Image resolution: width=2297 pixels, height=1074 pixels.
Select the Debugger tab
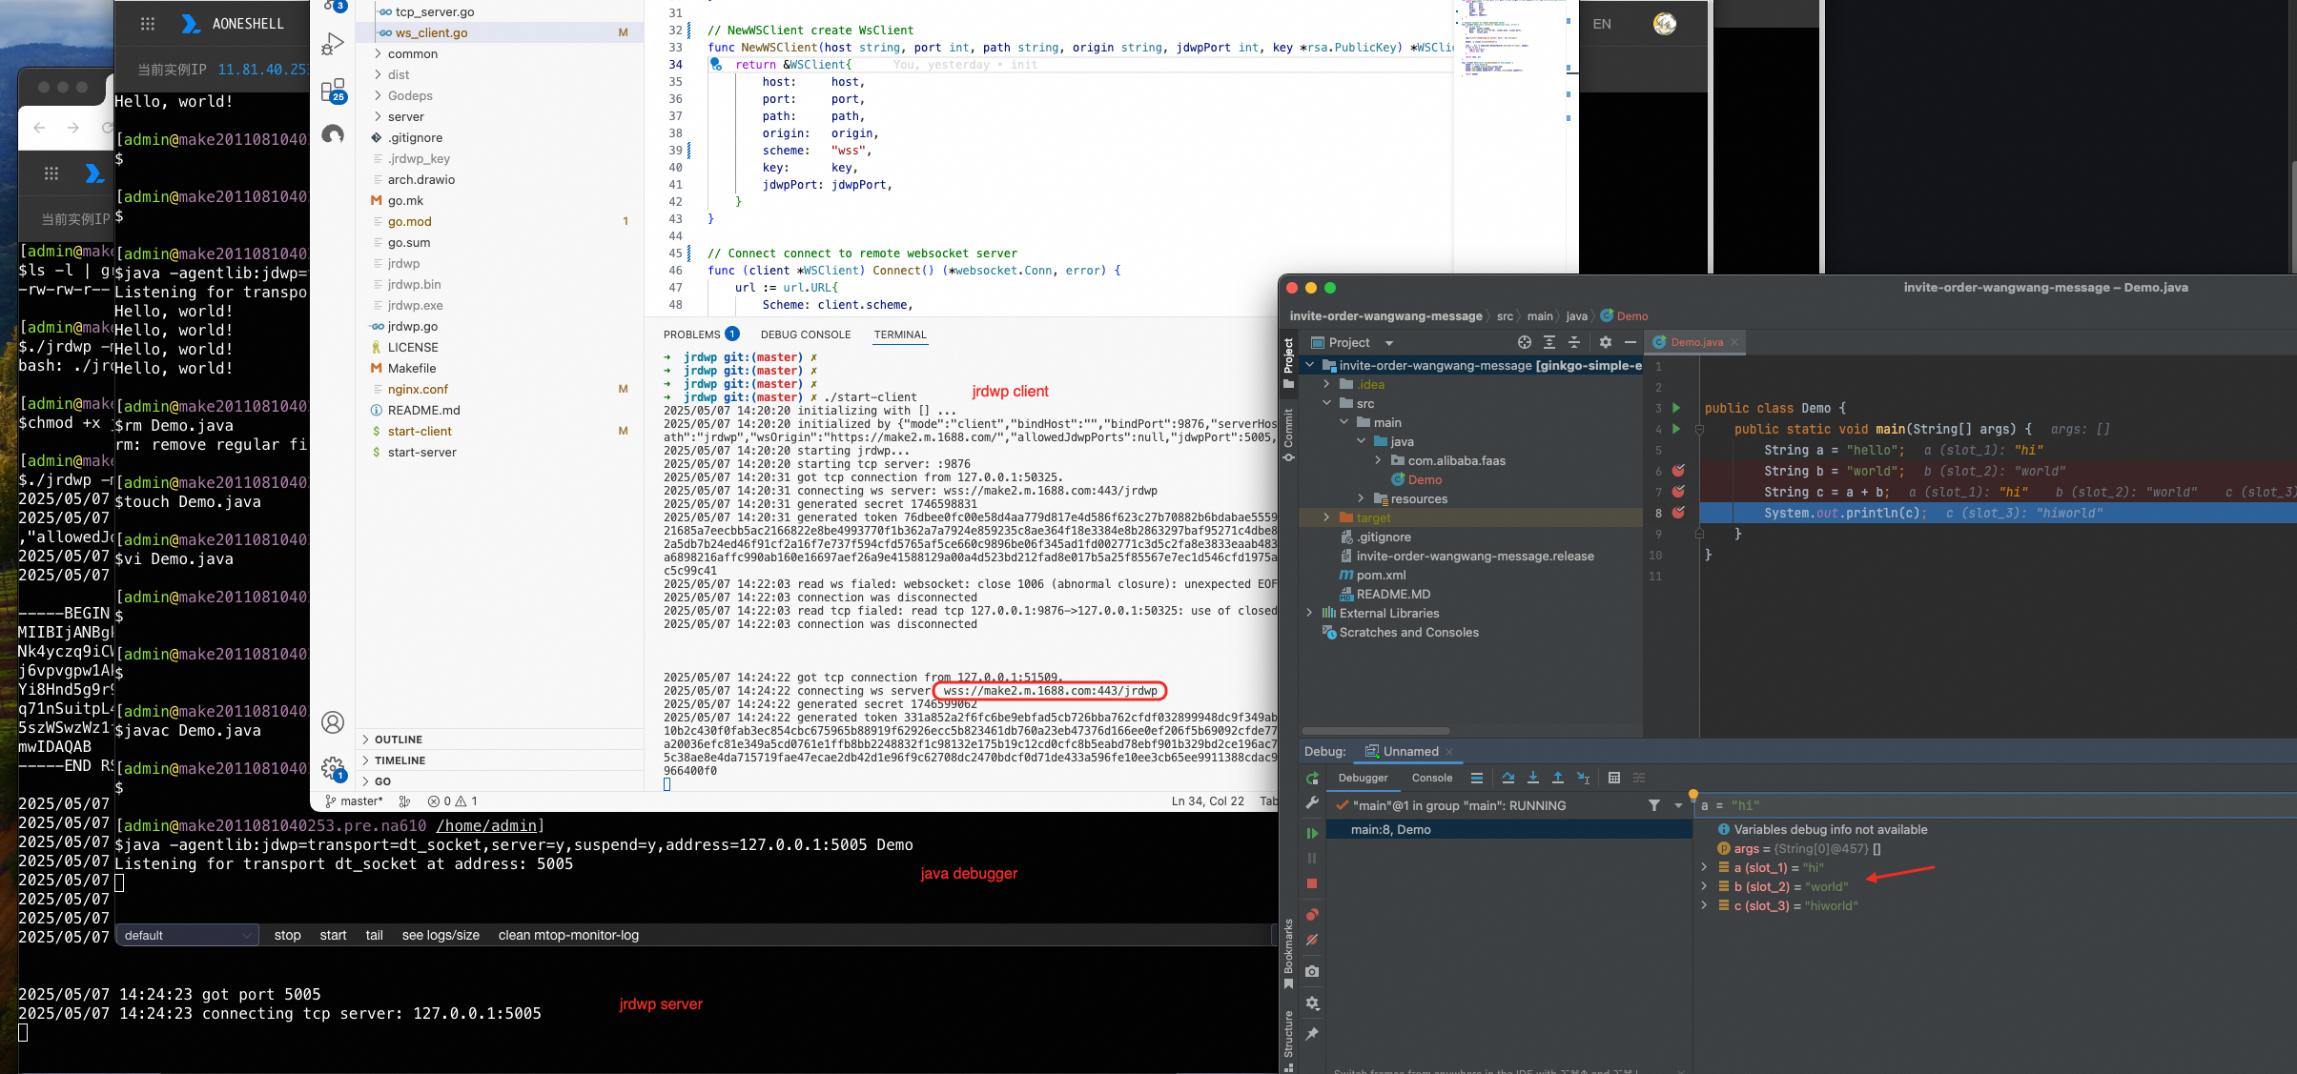click(x=1363, y=778)
